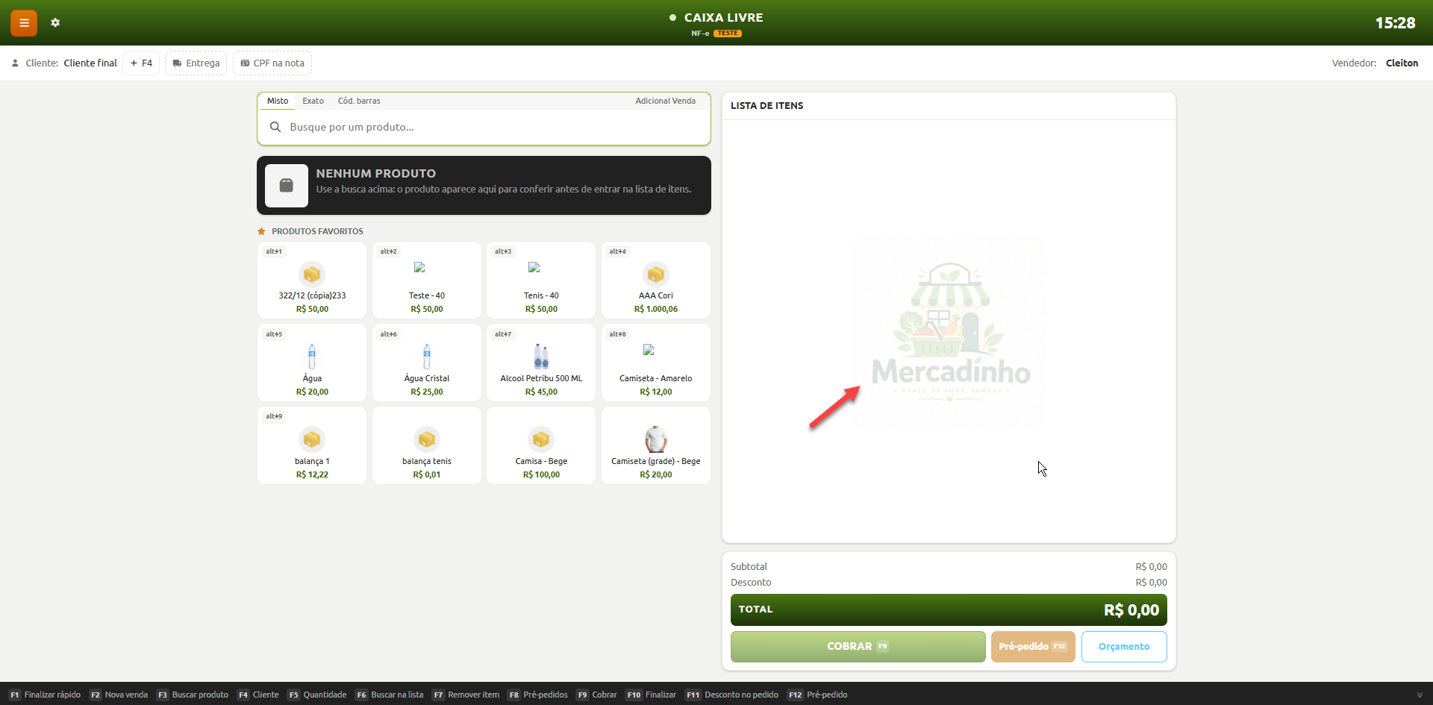Screen dimensions: 1433x705
Task: Focus the product search field
Action: pyautogui.click(x=484, y=127)
